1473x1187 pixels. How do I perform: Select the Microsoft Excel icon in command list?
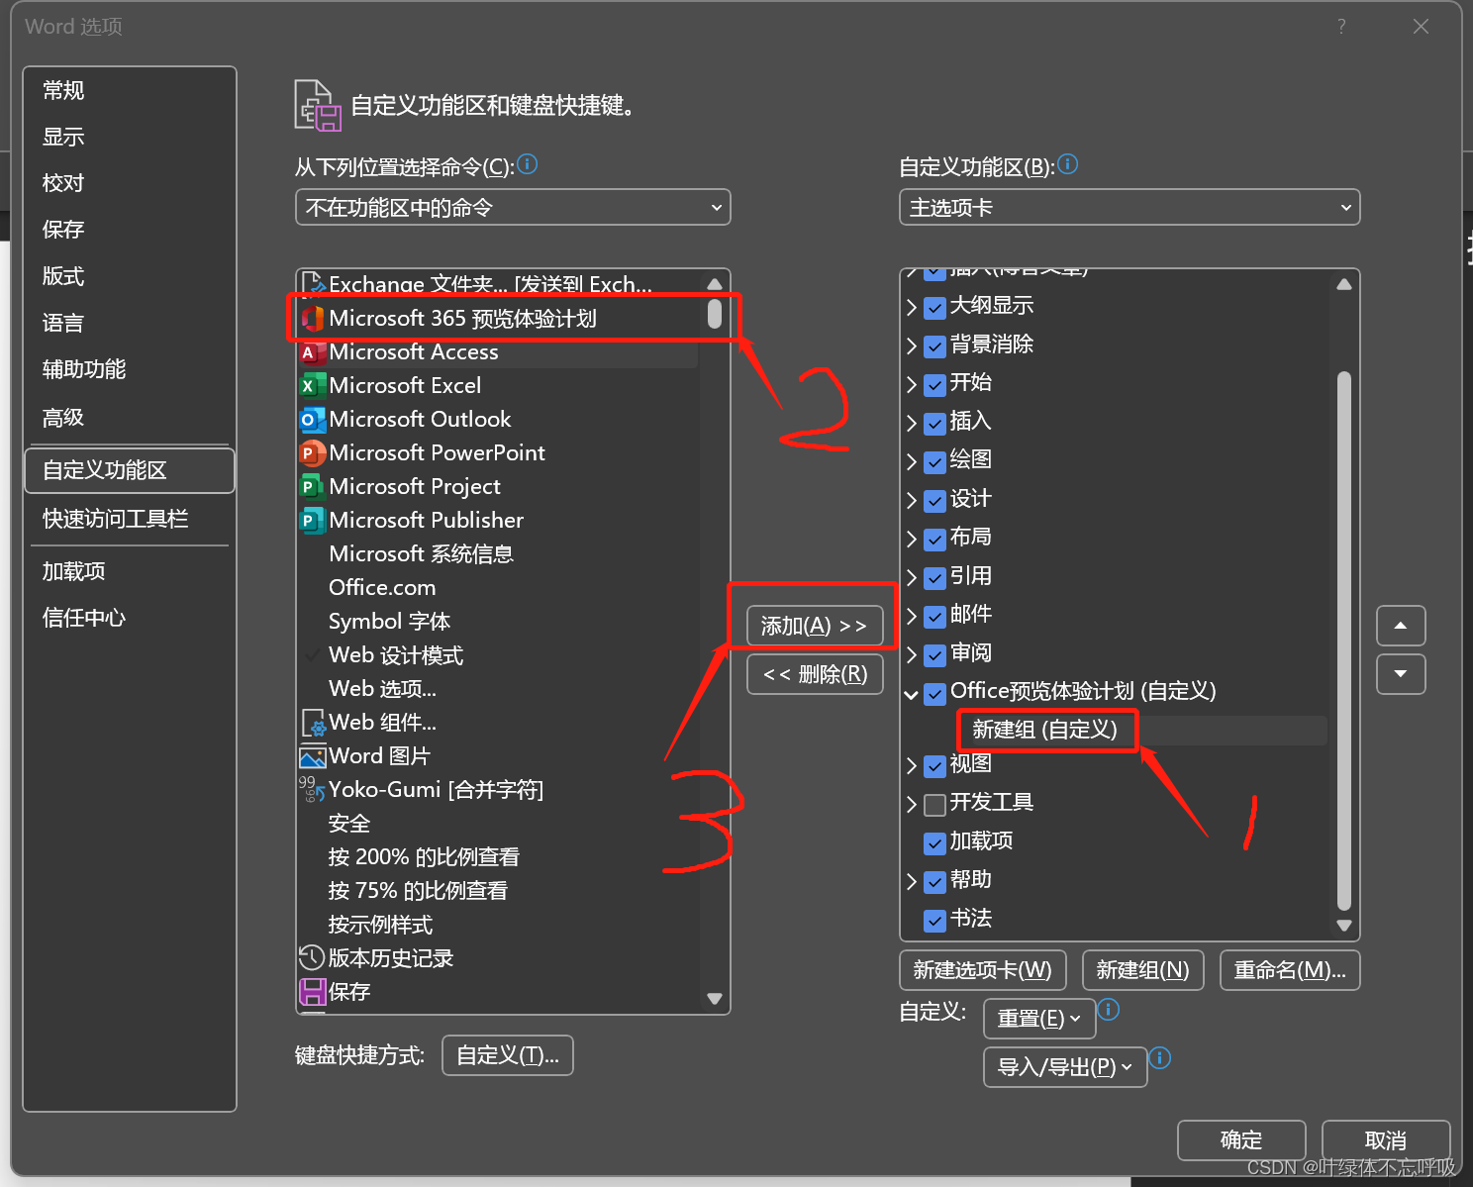pos(312,386)
